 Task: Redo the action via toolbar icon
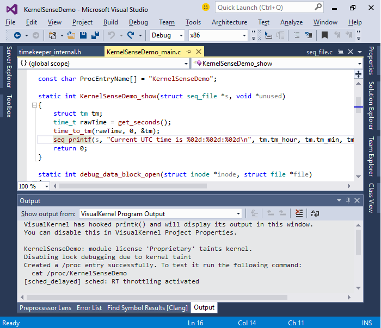pos(131,35)
